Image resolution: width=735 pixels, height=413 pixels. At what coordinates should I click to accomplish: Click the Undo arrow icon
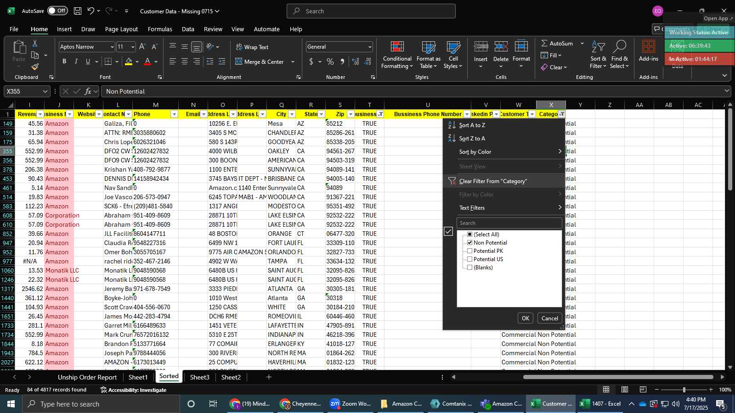[91, 11]
